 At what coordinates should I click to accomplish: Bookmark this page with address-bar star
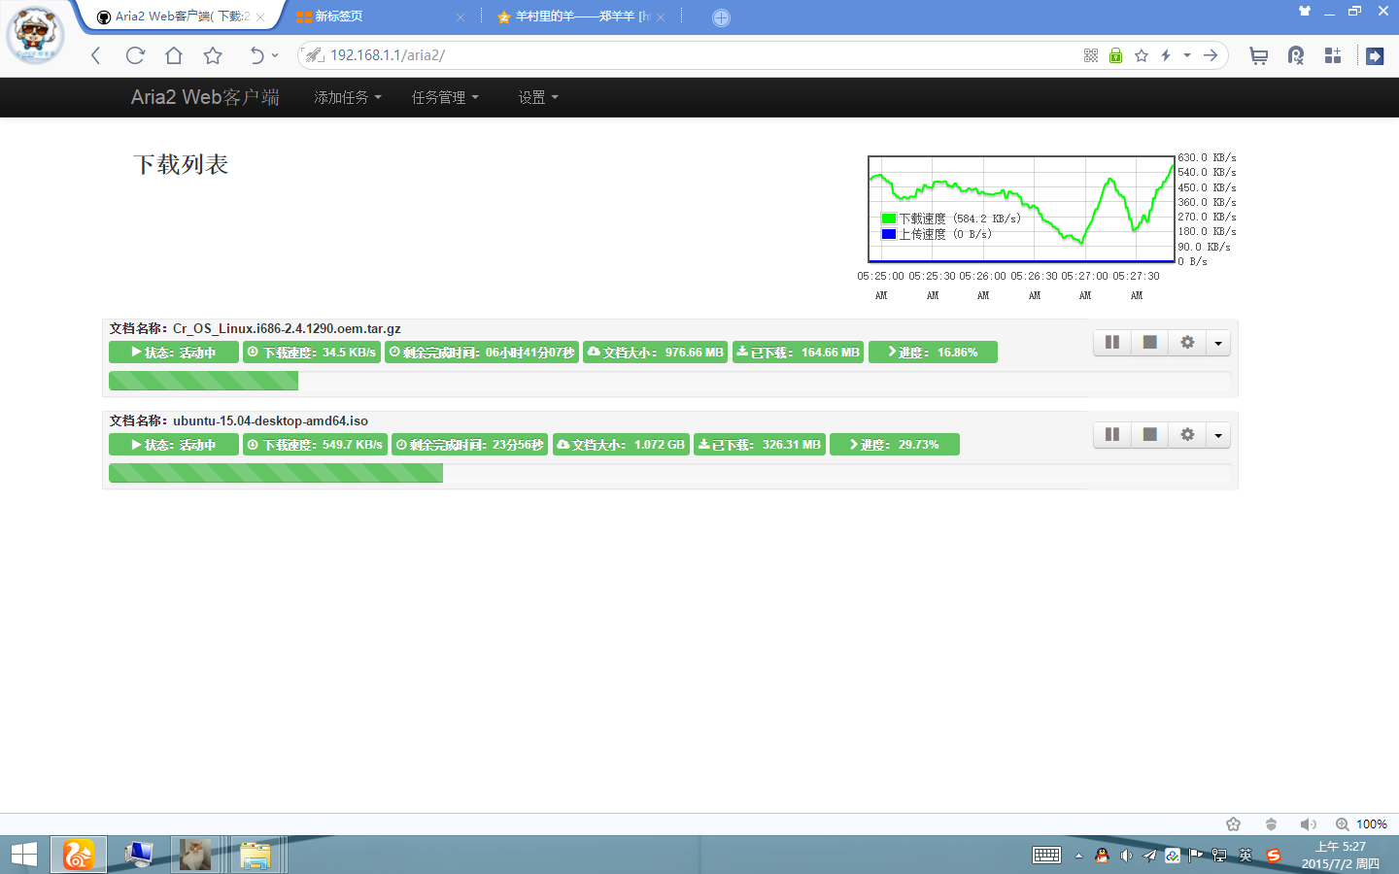(x=1142, y=55)
